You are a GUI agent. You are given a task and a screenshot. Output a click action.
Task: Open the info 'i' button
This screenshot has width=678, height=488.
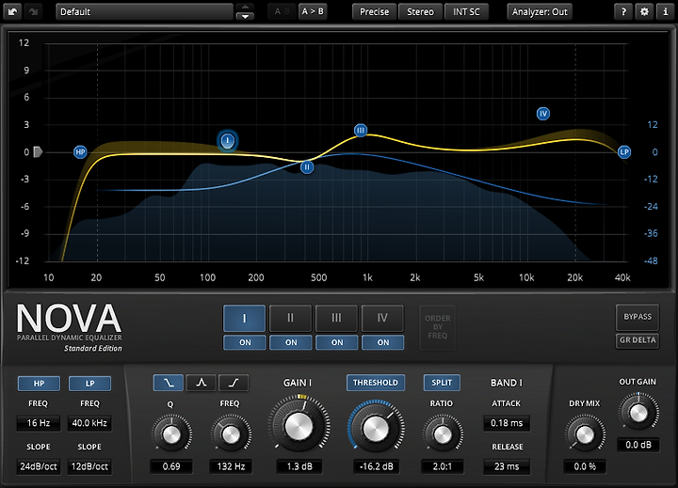(666, 11)
